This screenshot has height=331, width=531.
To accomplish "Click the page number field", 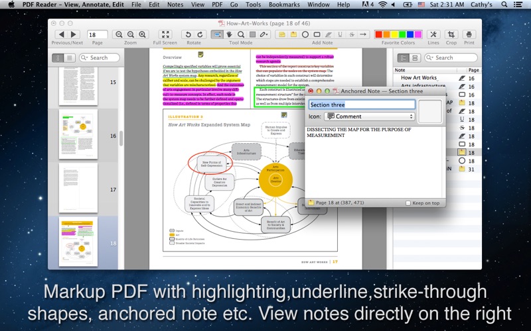I will (97, 34).
